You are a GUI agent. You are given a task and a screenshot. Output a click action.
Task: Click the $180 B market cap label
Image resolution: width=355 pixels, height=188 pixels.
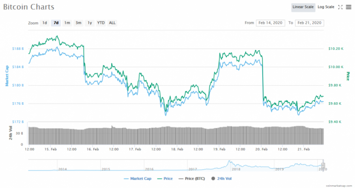[18, 85]
